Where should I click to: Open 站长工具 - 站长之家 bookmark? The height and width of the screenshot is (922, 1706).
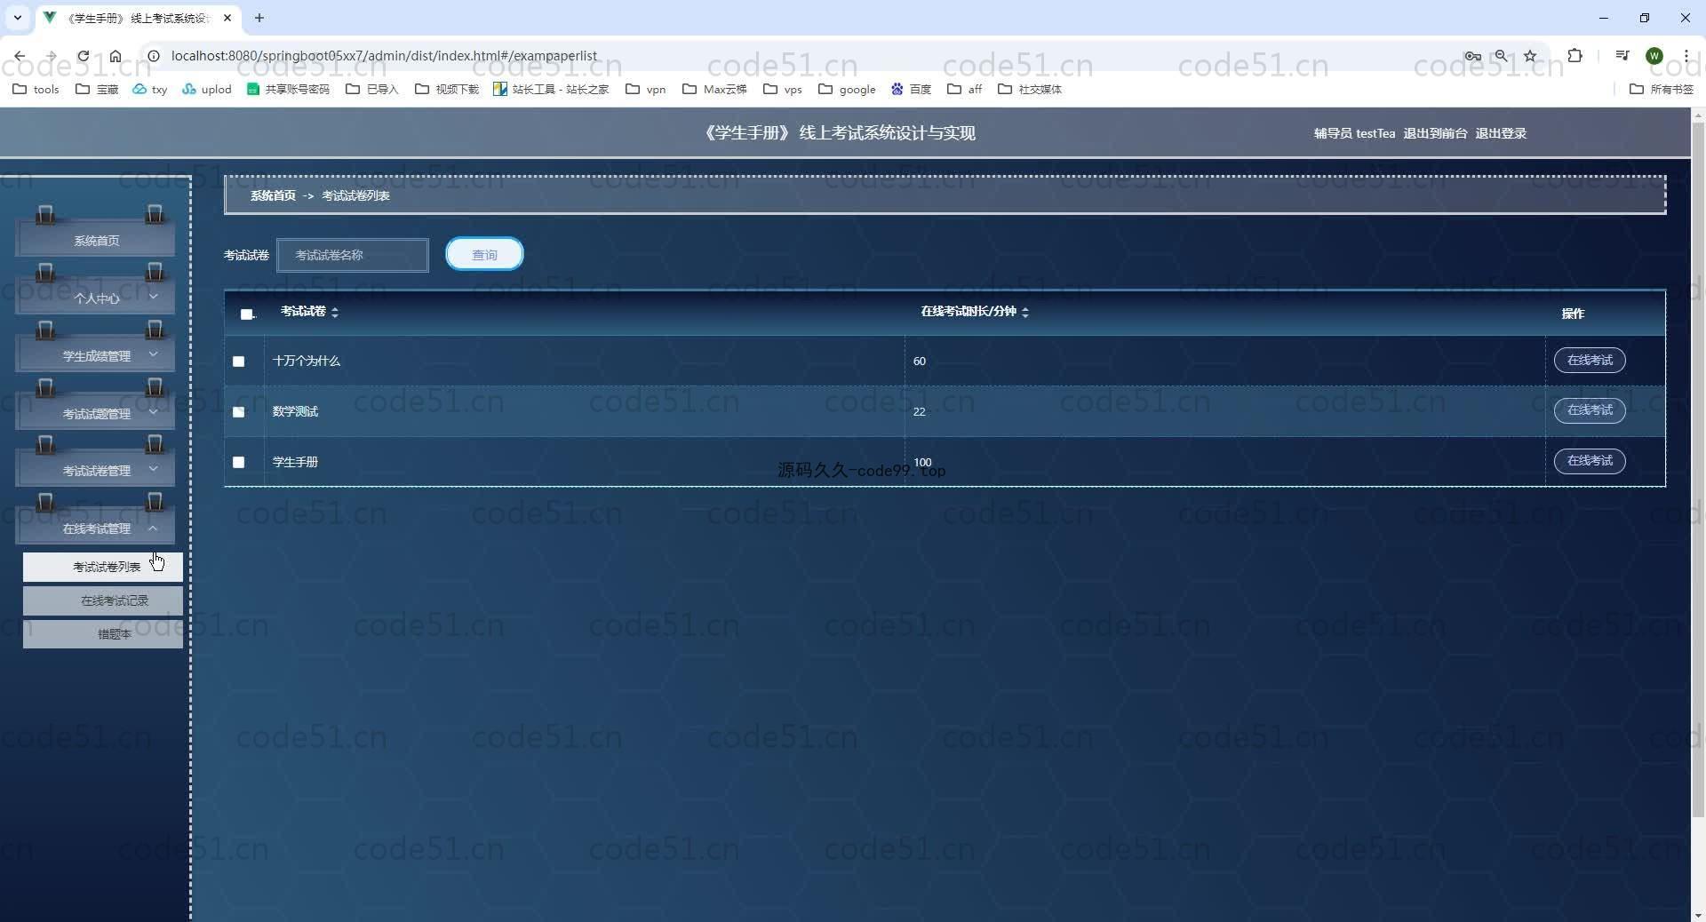coord(551,89)
